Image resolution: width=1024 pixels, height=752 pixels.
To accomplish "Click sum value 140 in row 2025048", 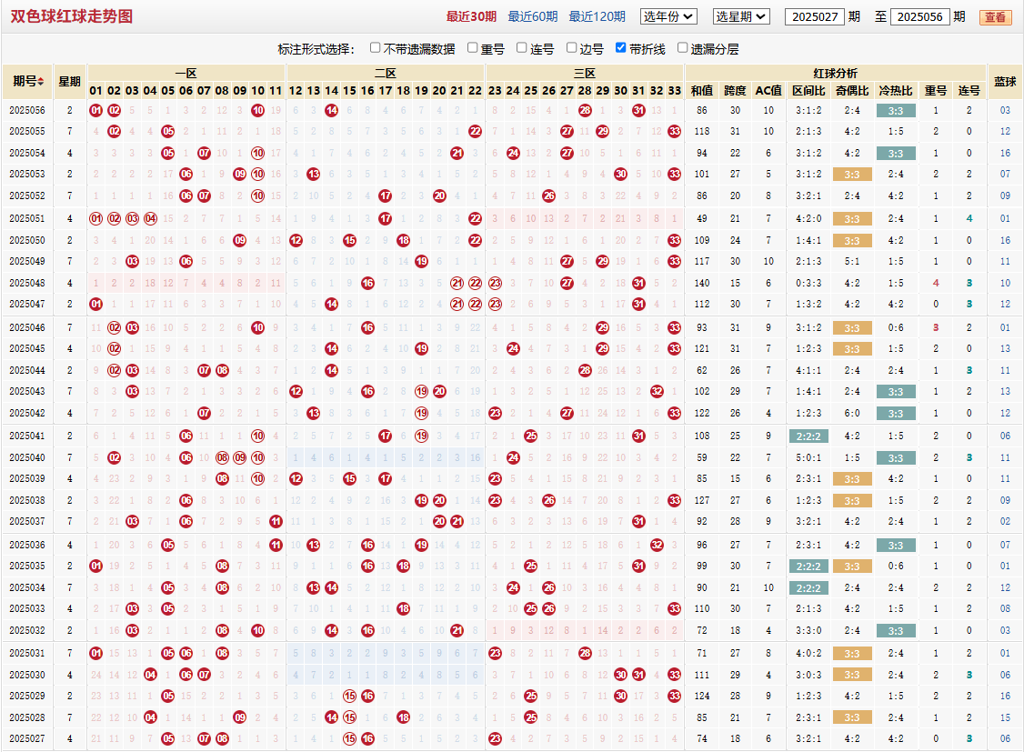I will click(x=702, y=284).
